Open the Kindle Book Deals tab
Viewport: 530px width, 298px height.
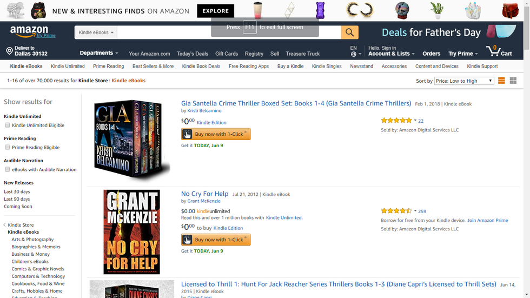tap(201, 67)
